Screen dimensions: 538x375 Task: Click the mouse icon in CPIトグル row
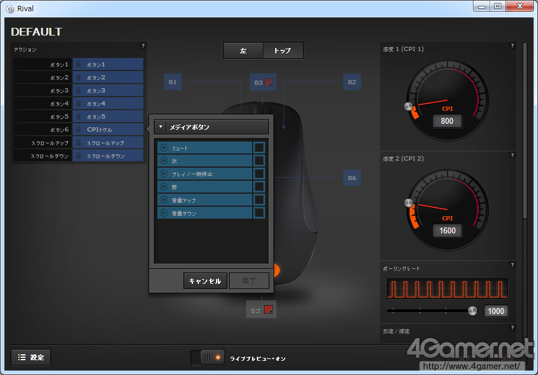tap(79, 130)
